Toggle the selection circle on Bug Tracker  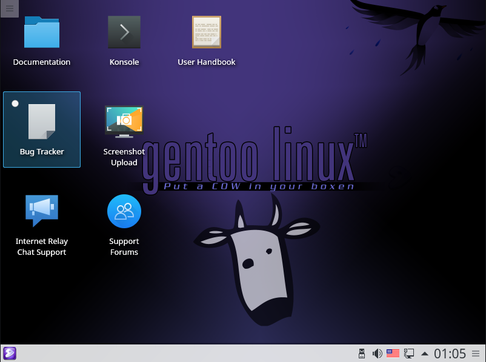pos(15,104)
